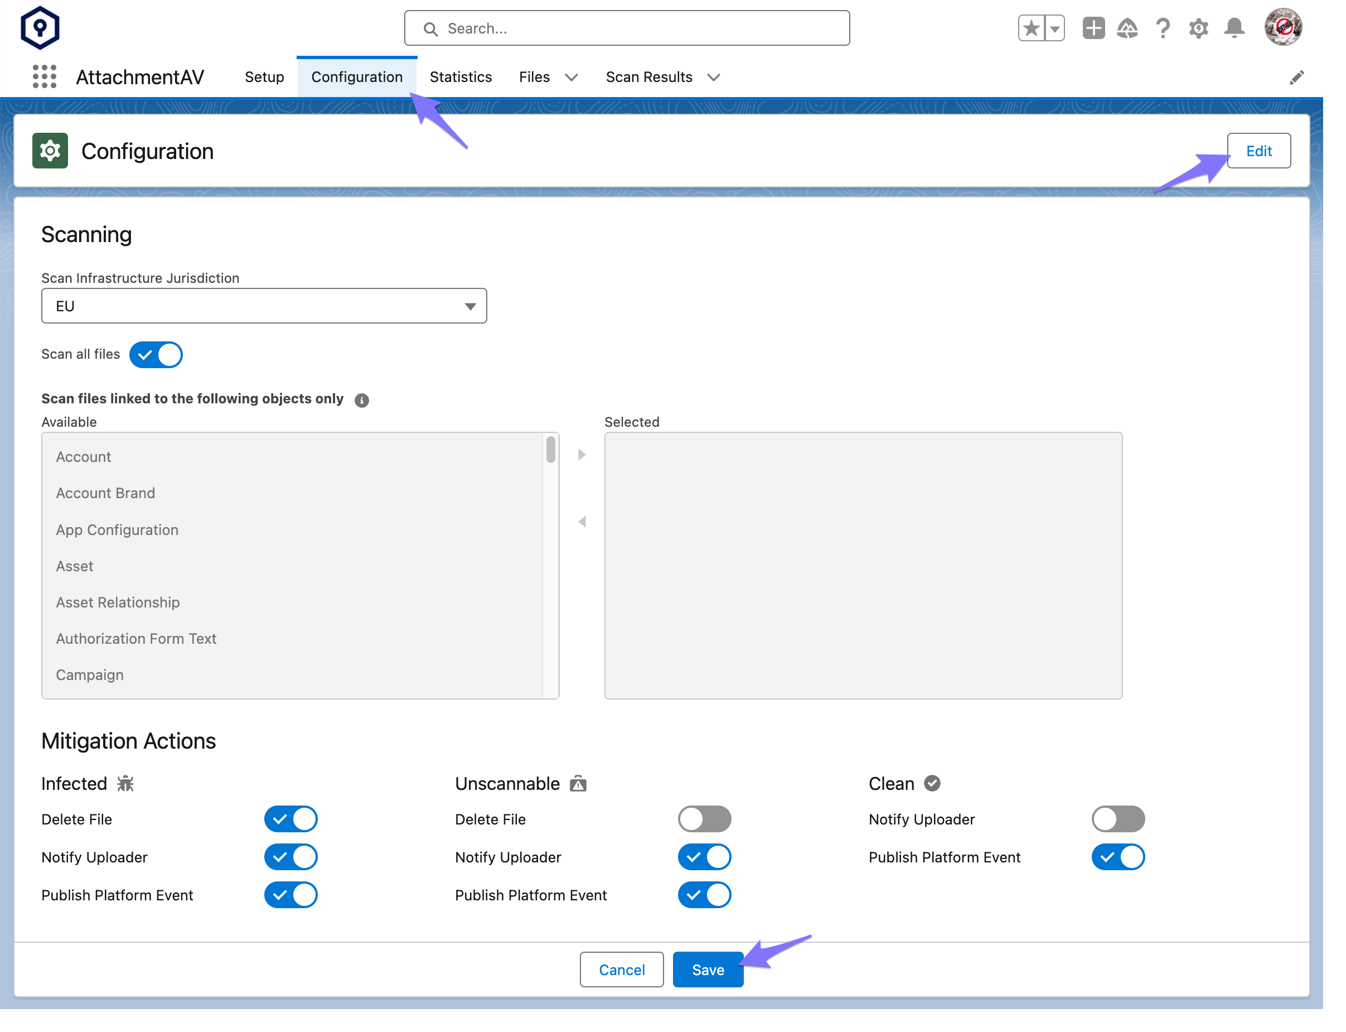Click the user profile avatar icon
The image size is (1346, 1032).
coord(1284,28)
